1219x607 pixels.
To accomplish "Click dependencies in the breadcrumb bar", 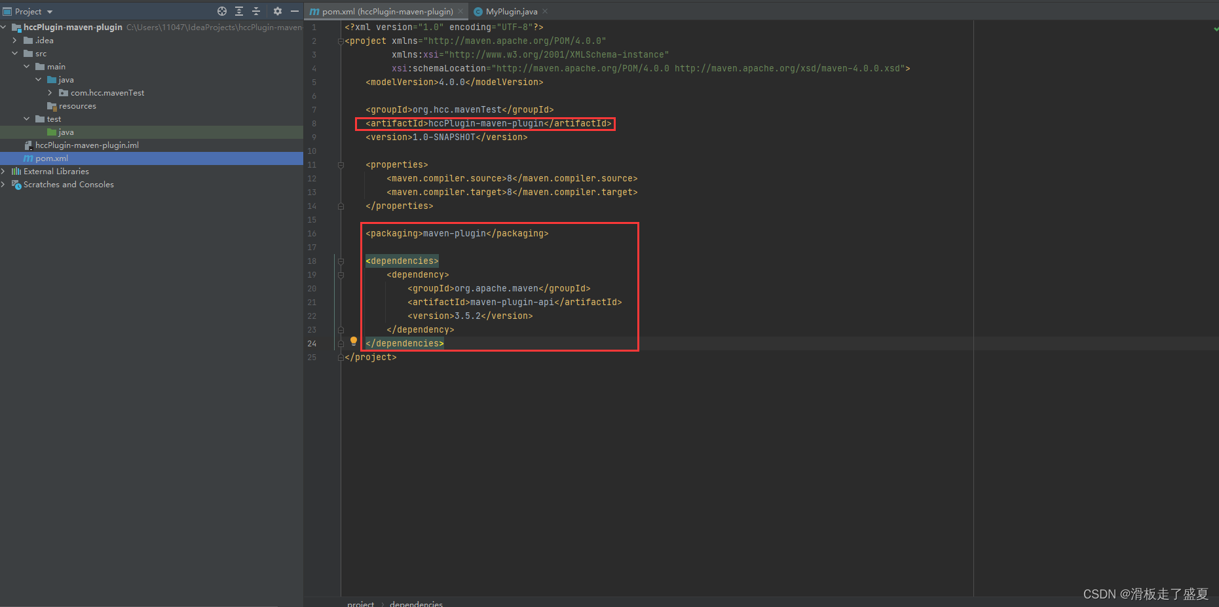I will click(416, 603).
